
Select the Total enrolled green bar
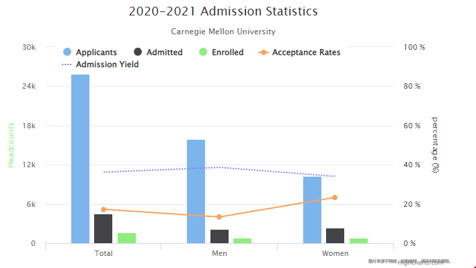[x=126, y=238]
